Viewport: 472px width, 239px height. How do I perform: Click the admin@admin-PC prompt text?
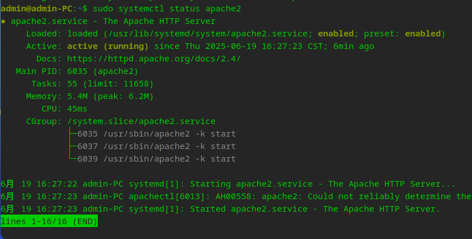[x=36, y=9]
